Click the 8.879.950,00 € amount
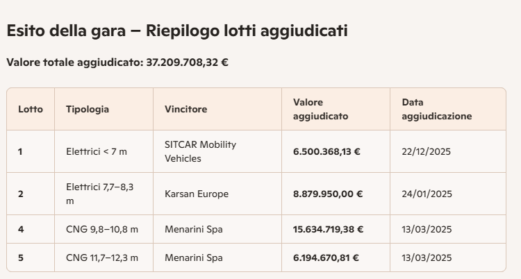The image size is (521, 279). [328, 194]
